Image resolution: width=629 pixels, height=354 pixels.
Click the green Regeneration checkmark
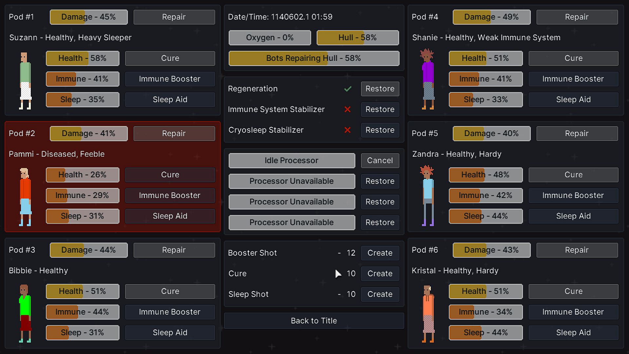348,89
